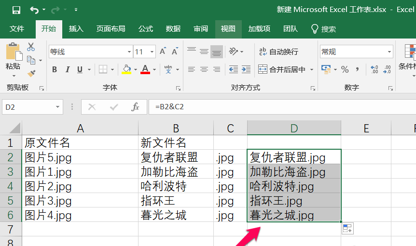
Task: Select cell B2 containing 复仇者联盟
Action: coord(176,157)
